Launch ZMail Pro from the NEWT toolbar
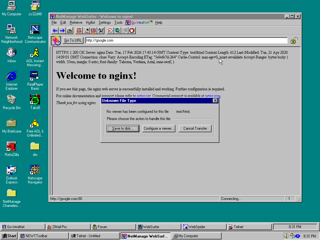The width and height of the screenshot is (320, 240). point(68,227)
